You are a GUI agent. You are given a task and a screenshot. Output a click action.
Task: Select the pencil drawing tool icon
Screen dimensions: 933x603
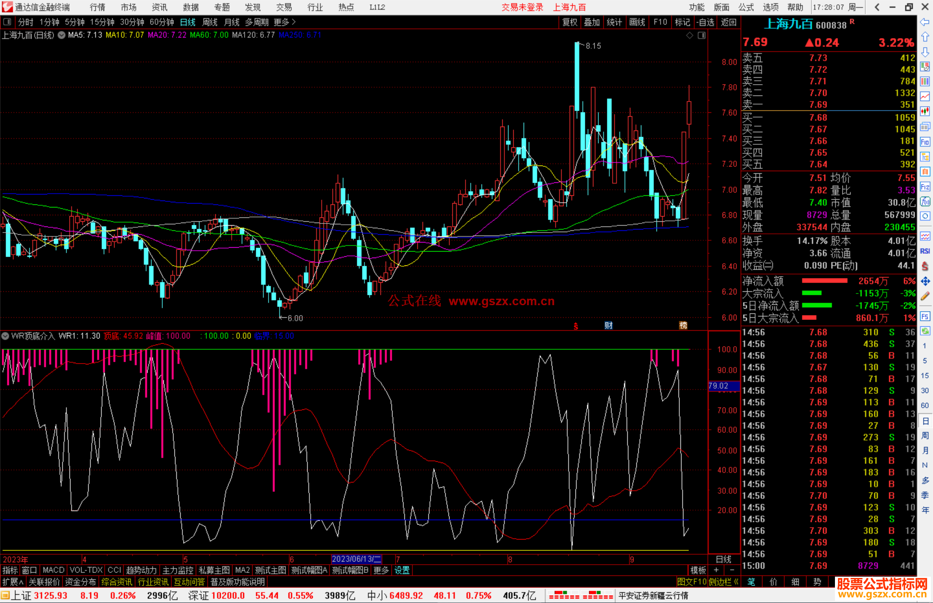925,297
